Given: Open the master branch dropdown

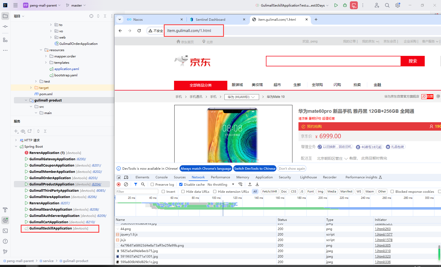Looking at the screenshot, I should 76,5.
